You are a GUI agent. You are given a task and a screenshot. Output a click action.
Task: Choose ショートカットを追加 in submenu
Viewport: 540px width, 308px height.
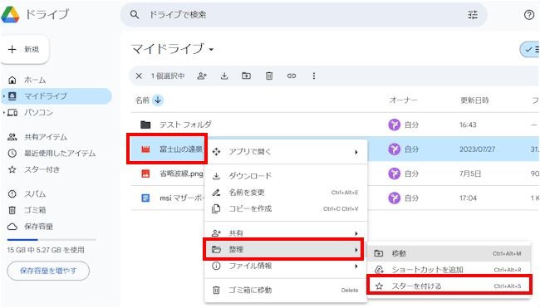tap(449, 270)
